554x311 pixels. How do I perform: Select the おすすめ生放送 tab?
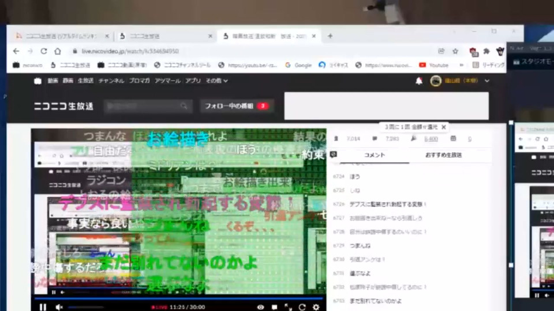point(443,155)
